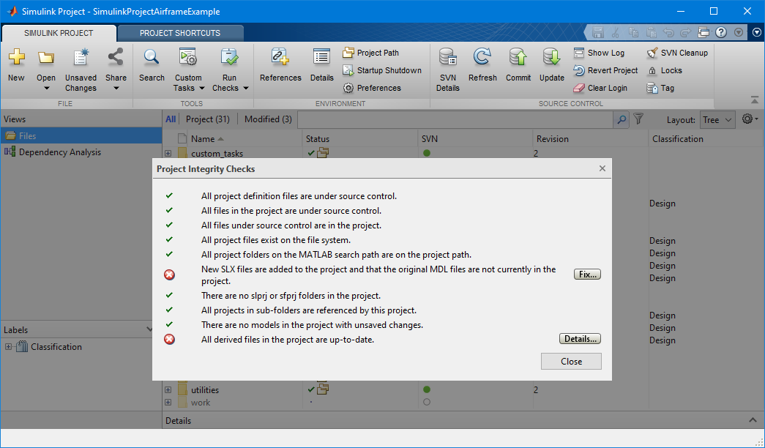Click the help question mark icon
Viewport: 765px width, 448px height.
(721, 33)
